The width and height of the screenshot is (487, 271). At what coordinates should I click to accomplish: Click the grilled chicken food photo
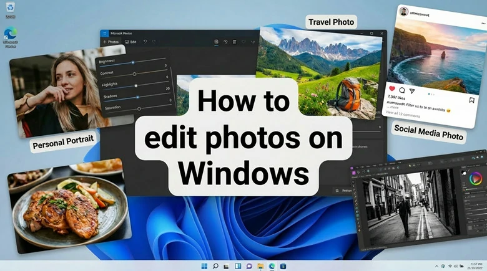pos(69,205)
